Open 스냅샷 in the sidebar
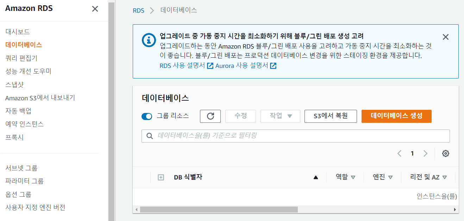This screenshot has width=464, height=221. click(x=14, y=84)
